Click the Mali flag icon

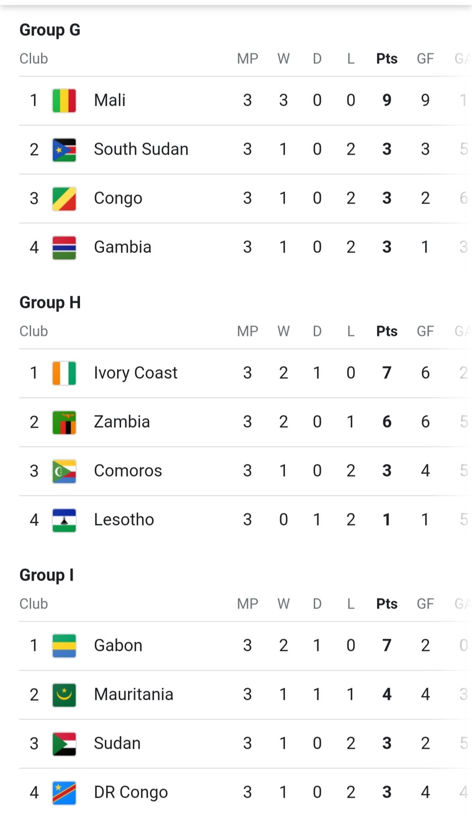point(64,101)
